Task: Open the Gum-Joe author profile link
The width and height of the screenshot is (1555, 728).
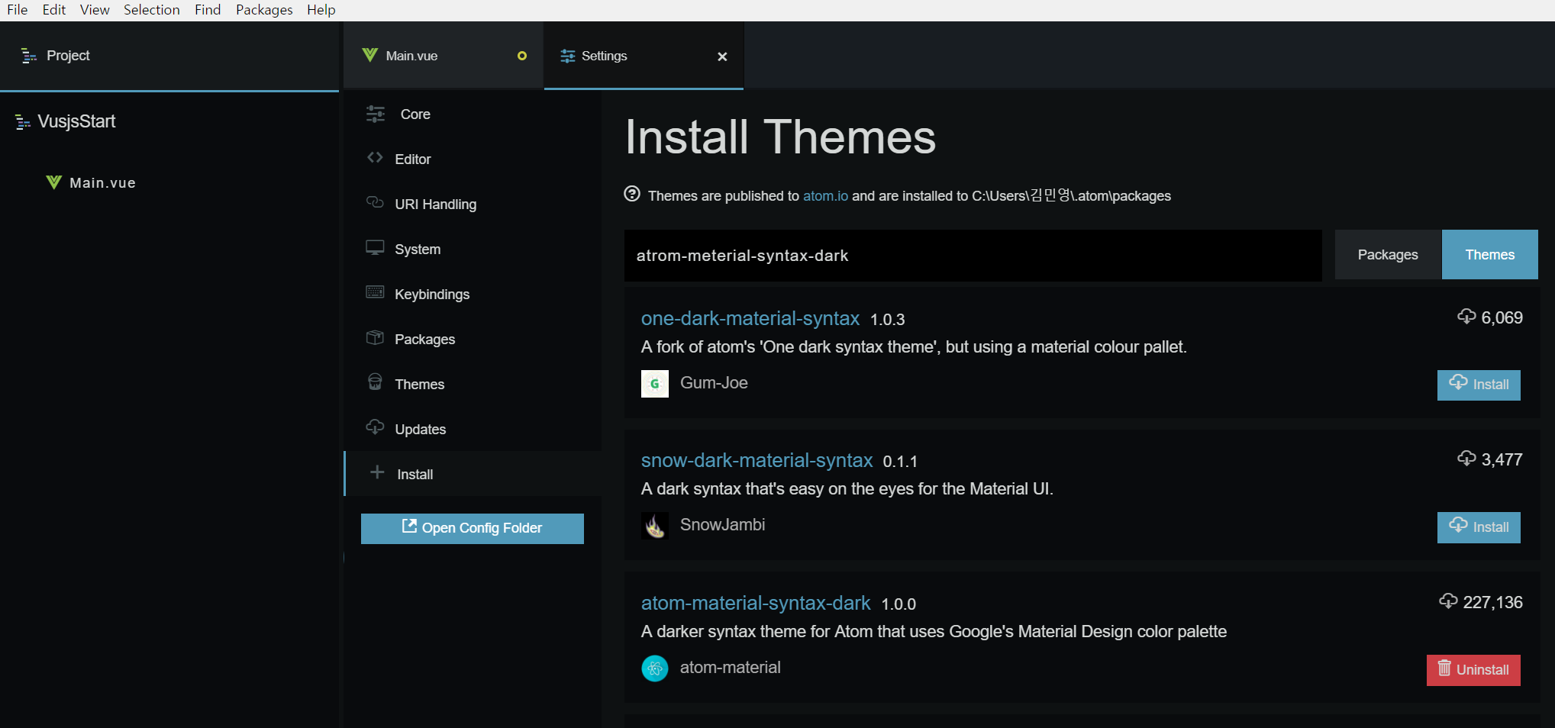Action: [714, 383]
